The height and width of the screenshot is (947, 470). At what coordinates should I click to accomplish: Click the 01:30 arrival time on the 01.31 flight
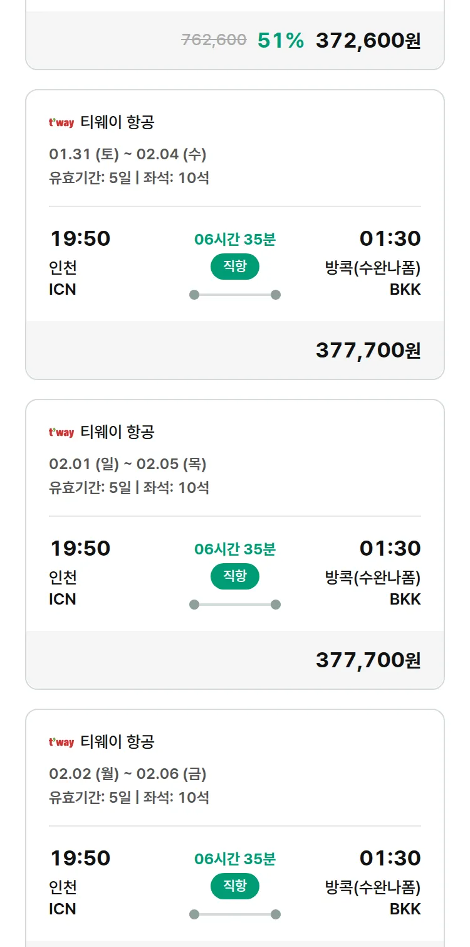click(390, 238)
